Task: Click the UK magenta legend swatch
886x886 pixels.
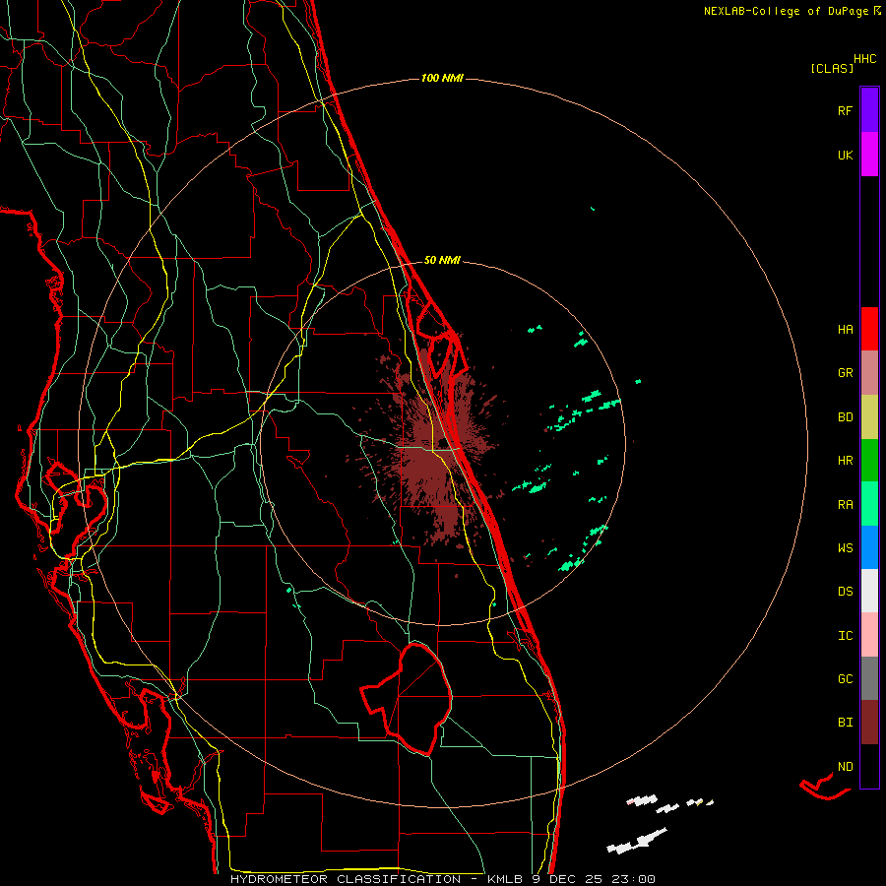Action: tap(869, 155)
